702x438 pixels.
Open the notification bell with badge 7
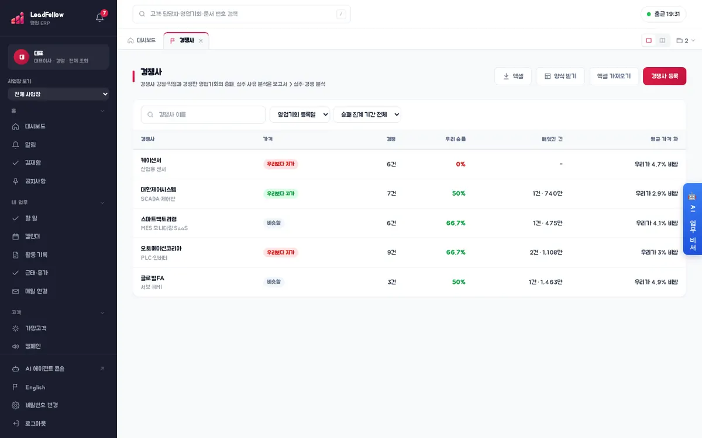[100, 17]
